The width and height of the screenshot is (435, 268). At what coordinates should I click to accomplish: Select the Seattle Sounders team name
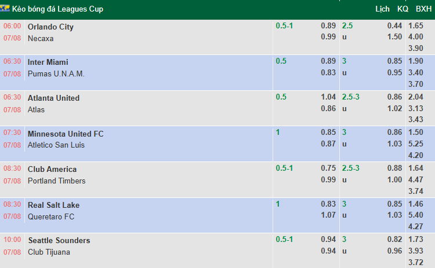pos(59,240)
